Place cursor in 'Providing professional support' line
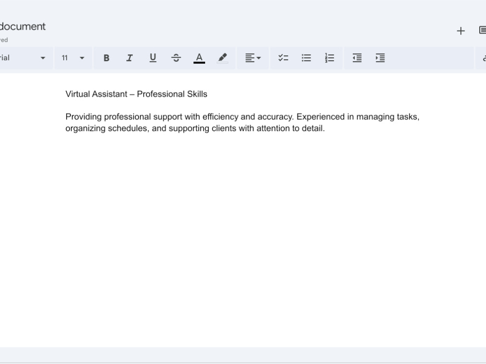This screenshot has height=364, width=486. 243,117
